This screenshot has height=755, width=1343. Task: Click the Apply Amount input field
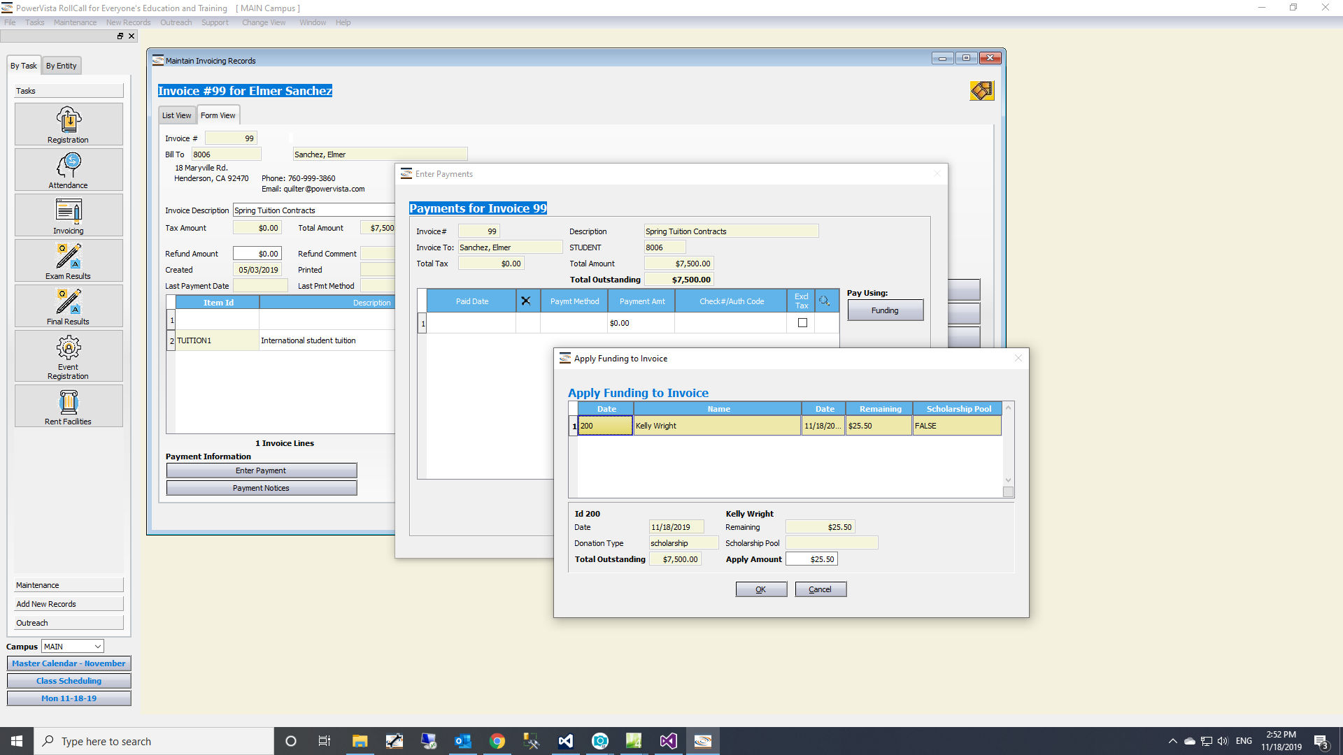coord(811,559)
